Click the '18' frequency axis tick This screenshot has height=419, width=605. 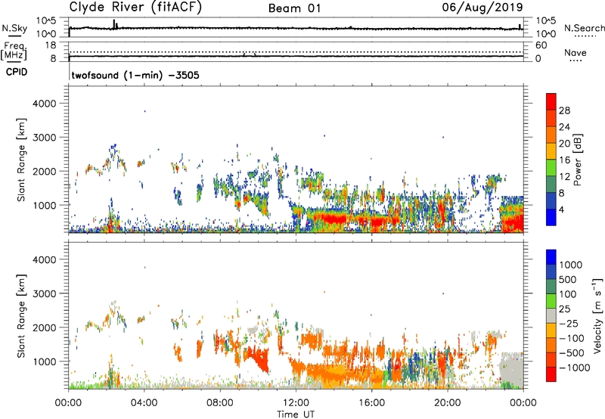51,45
